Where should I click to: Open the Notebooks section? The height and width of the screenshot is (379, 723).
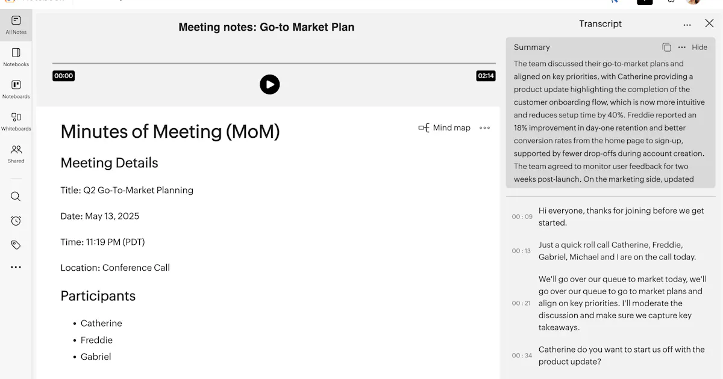point(16,57)
